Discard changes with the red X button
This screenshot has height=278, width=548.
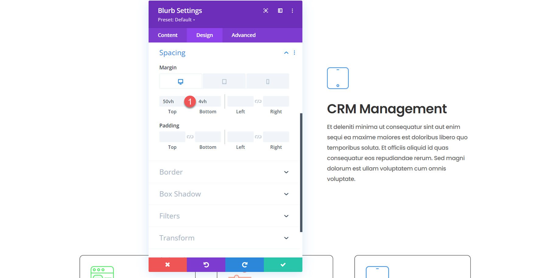pos(167,264)
